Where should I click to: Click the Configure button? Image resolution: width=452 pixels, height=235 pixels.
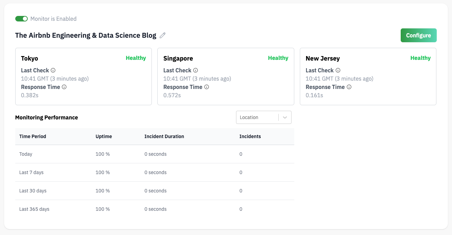[x=418, y=35]
